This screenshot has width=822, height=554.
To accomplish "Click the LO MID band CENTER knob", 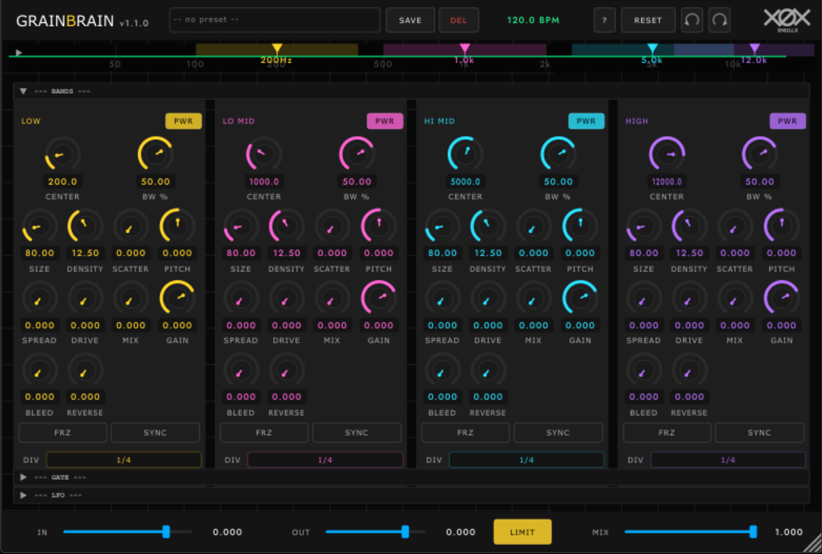I will pyautogui.click(x=264, y=154).
